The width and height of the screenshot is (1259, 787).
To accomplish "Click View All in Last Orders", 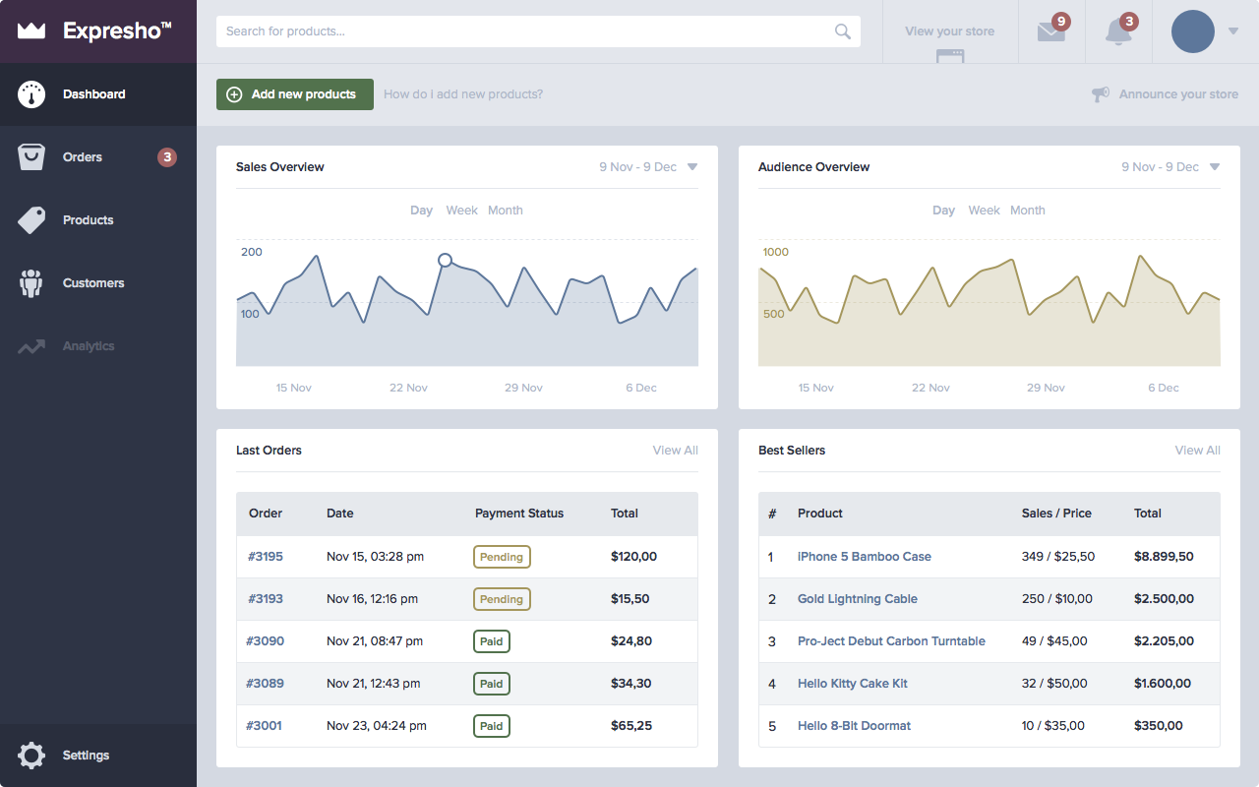I will click(x=676, y=451).
